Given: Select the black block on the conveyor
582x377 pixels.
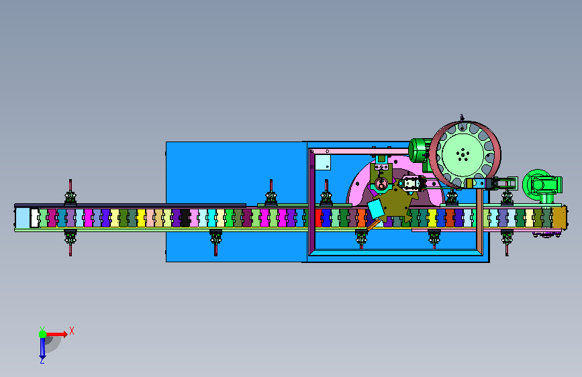Looking at the screenshot, I should pyautogui.click(x=185, y=218).
